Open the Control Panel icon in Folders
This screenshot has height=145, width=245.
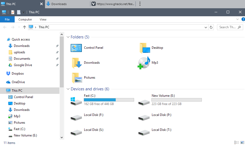[x=76, y=48]
